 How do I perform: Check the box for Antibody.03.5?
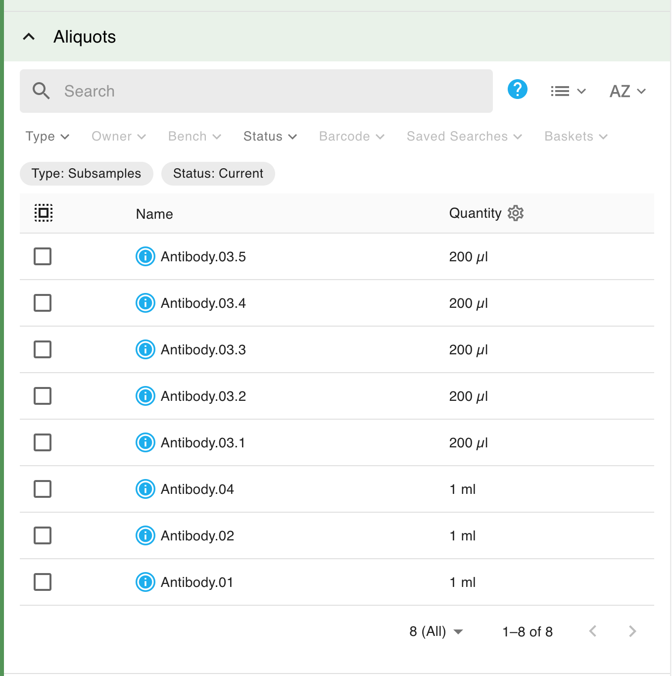[x=43, y=256]
